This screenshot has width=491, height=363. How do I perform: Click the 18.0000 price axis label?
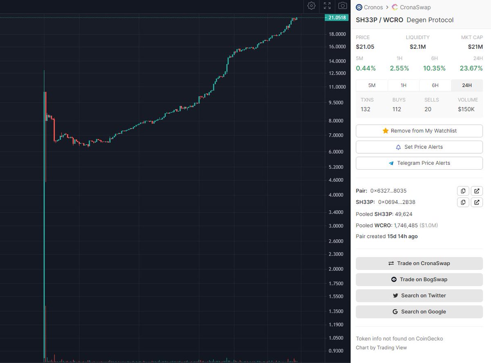[338, 34]
